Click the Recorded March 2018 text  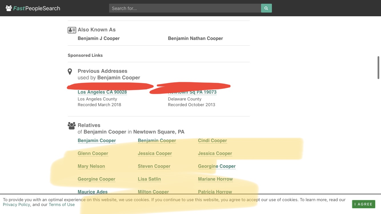99,105
